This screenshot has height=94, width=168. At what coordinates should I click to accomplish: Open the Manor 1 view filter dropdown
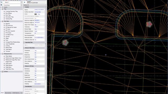pos(22,2)
